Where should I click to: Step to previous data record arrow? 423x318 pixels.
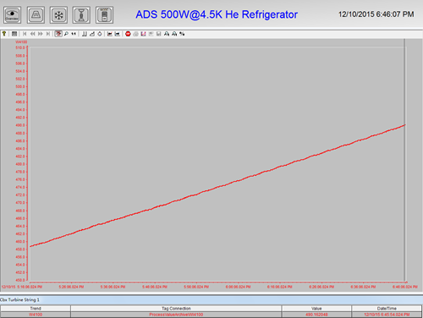tap(33, 34)
